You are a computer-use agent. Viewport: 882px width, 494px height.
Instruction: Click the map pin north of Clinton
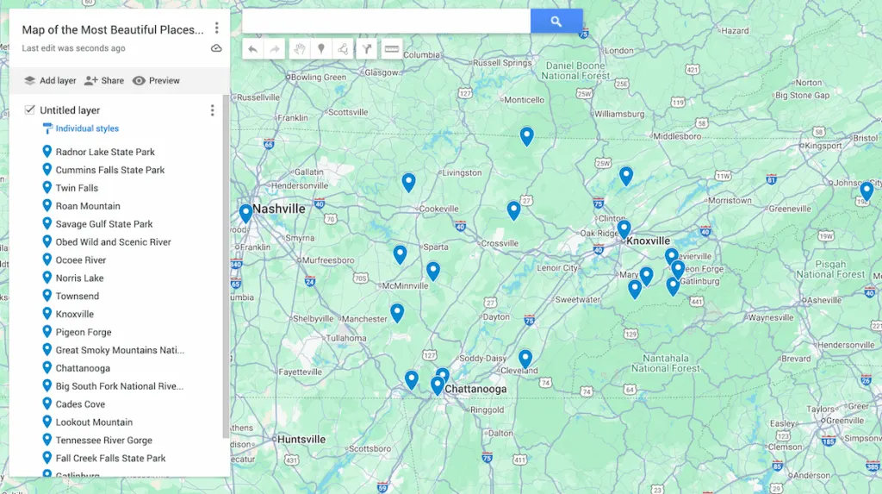pyautogui.click(x=626, y=177)
